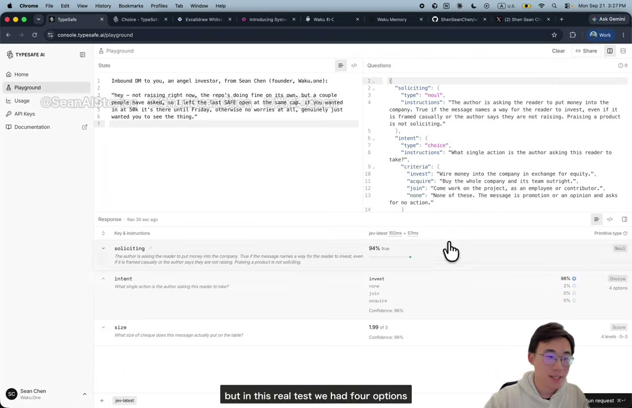This screenshot has width=632, height=408.
Task: Select the acquire option radio circle
Action: [574, 300]
